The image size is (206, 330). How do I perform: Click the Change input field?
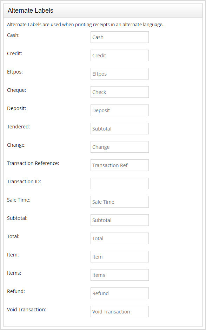[x=119, y=147]
